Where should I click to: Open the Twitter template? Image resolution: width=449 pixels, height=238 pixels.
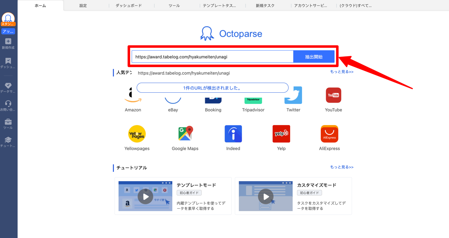(x=293, y=100)
